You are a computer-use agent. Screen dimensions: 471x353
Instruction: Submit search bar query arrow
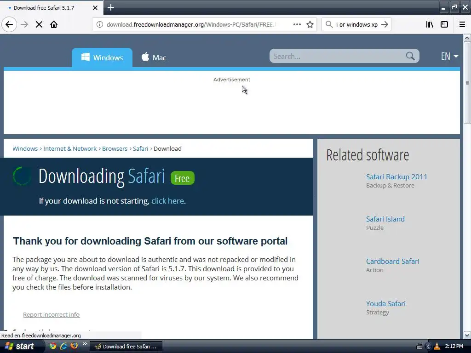click(x=385, y=24)
